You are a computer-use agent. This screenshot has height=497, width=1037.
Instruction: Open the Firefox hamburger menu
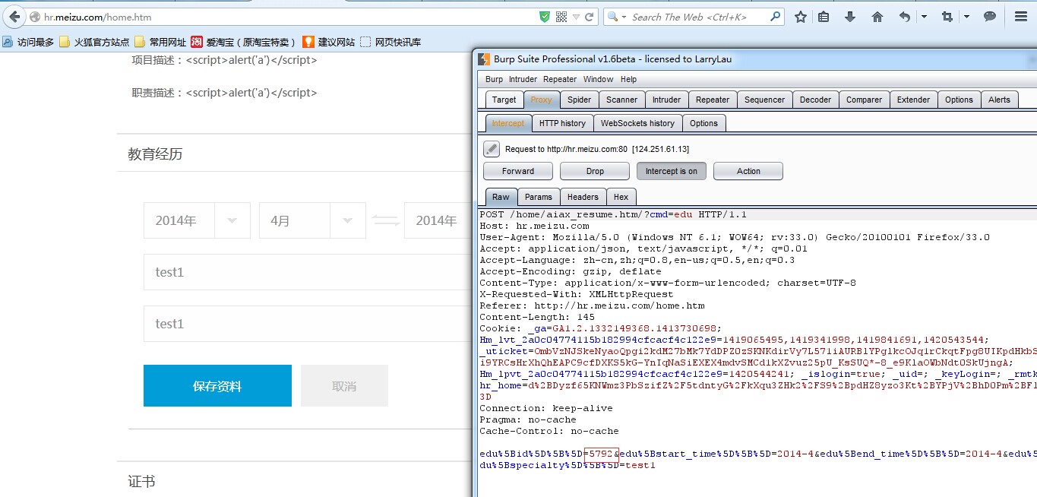[x=1021, y=17]
